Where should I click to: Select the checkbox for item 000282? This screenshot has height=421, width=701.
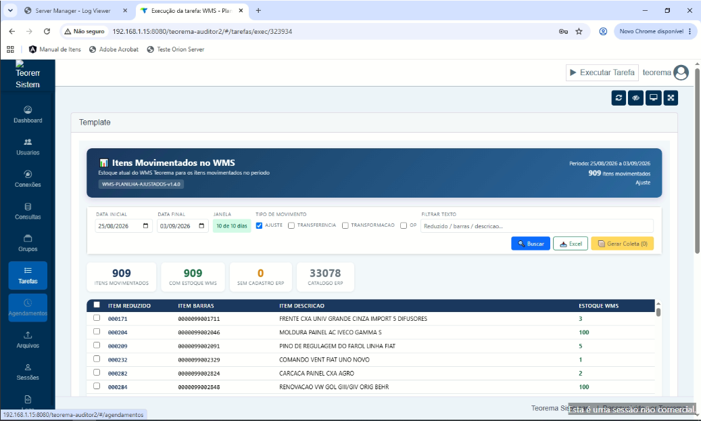coord(97,372)
